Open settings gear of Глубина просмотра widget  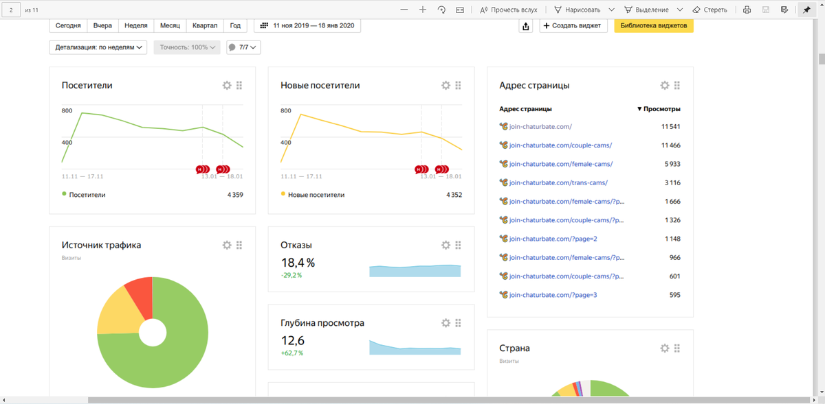(x=445, y=322)
